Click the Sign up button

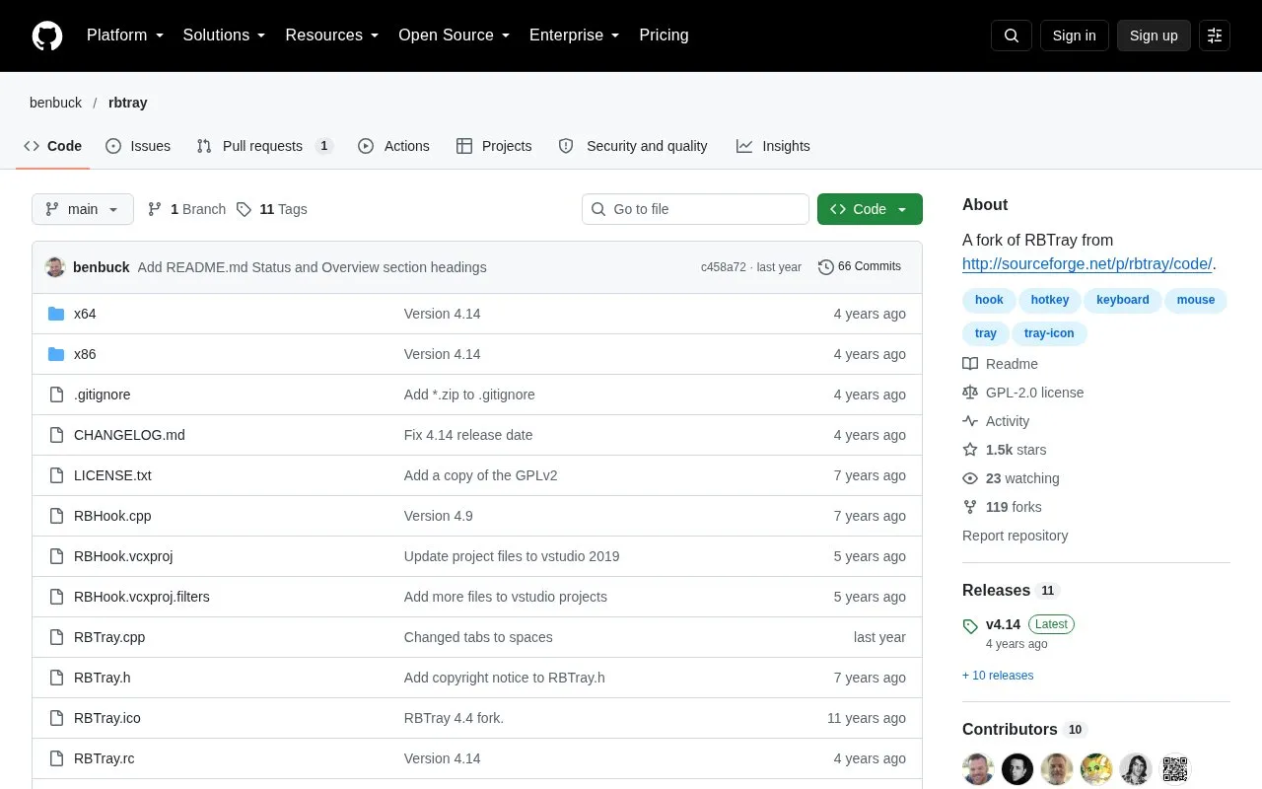click(x=1154, y=36)
